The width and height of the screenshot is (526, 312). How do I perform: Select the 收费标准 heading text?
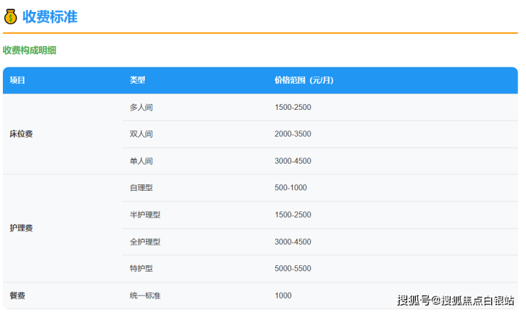click(x=50, y=17)
